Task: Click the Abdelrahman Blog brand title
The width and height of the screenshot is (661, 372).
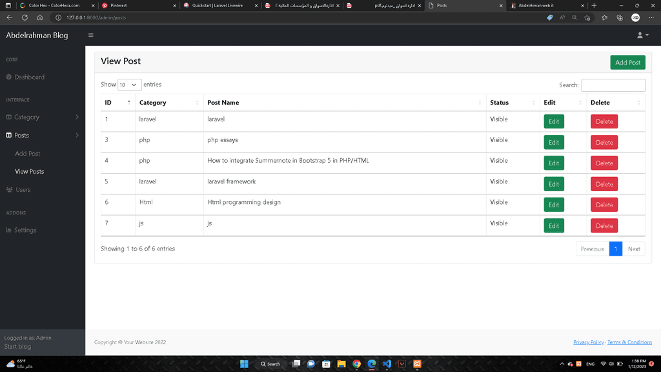Action: (37, 36)
